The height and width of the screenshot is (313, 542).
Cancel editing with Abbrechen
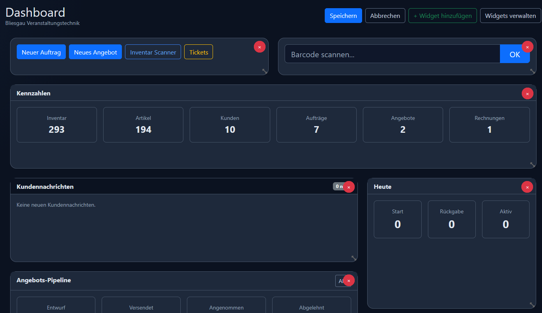tap(385, 16)
